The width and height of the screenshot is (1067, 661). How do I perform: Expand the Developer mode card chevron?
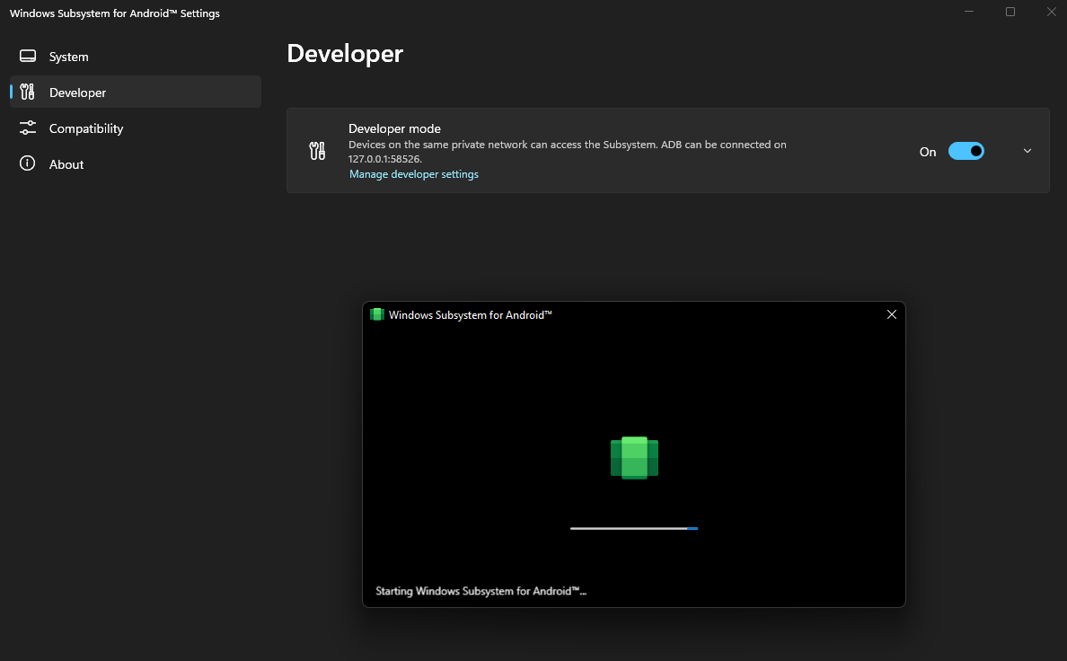point(1027,151)
